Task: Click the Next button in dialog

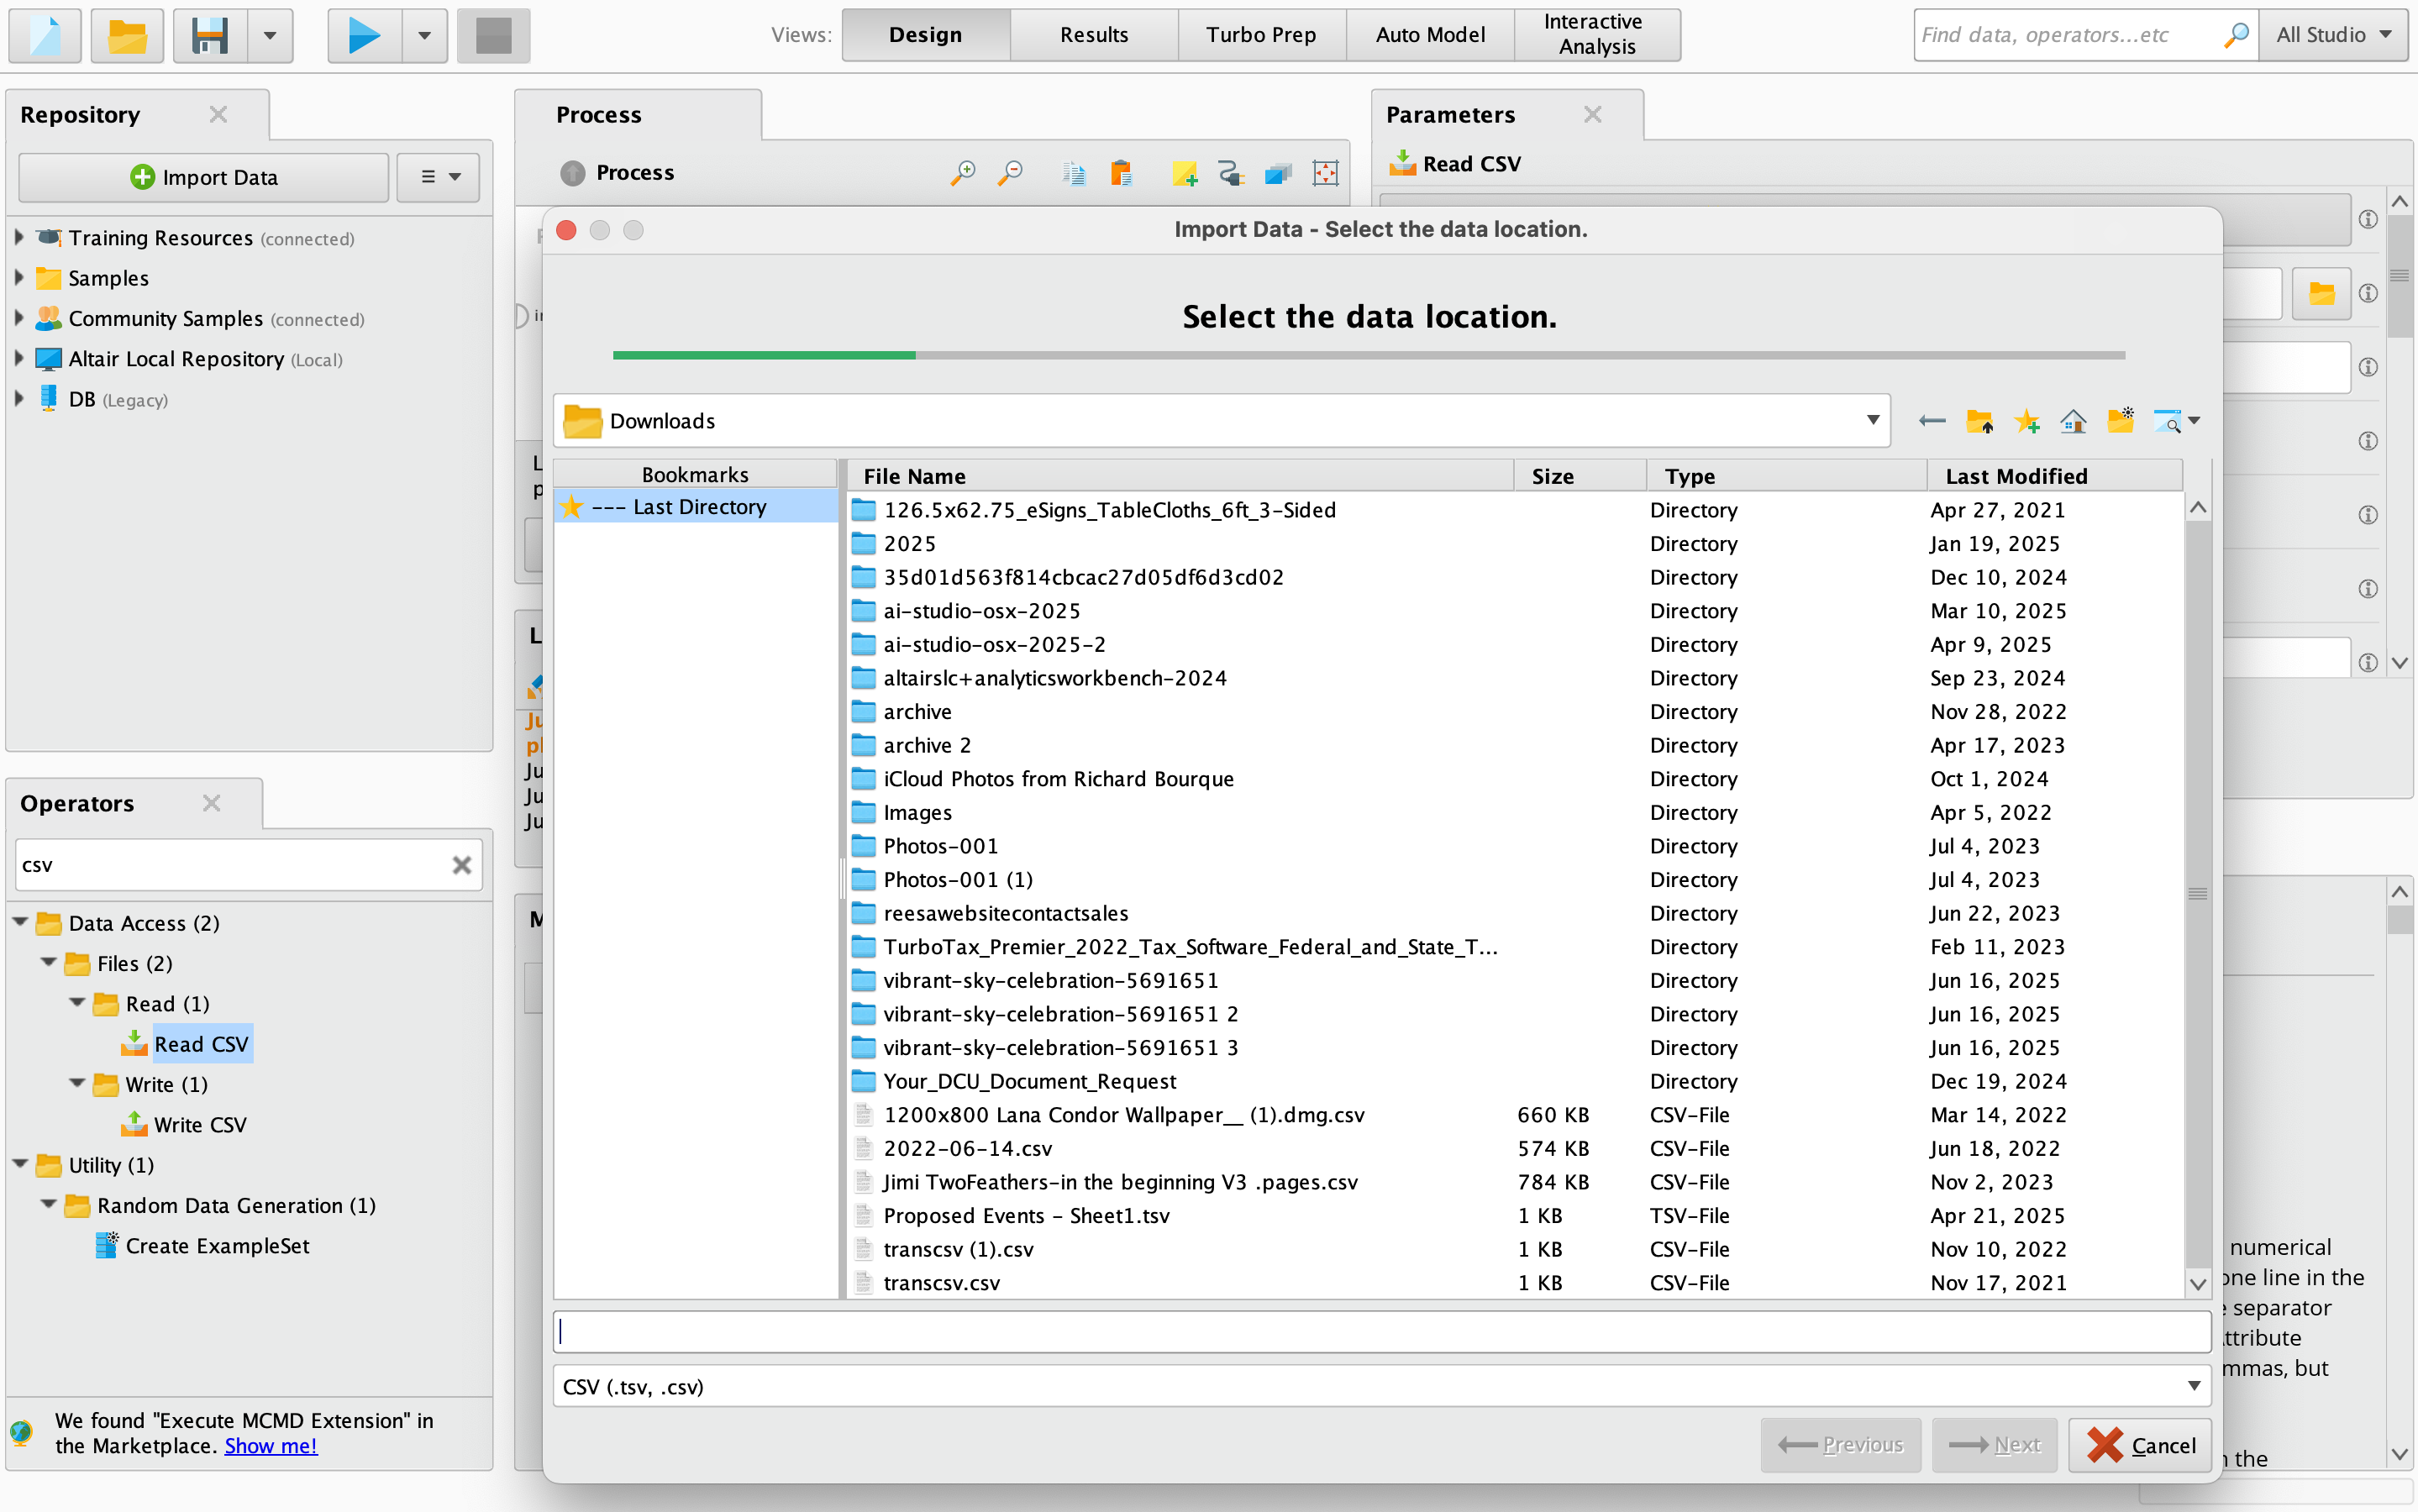Action: point(1994,1444)
